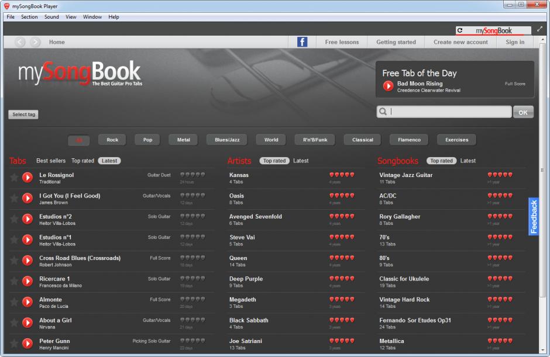This screenshot has height=357, width=550.
Task: Click Create new account
Action: click(x=460, y=42)
